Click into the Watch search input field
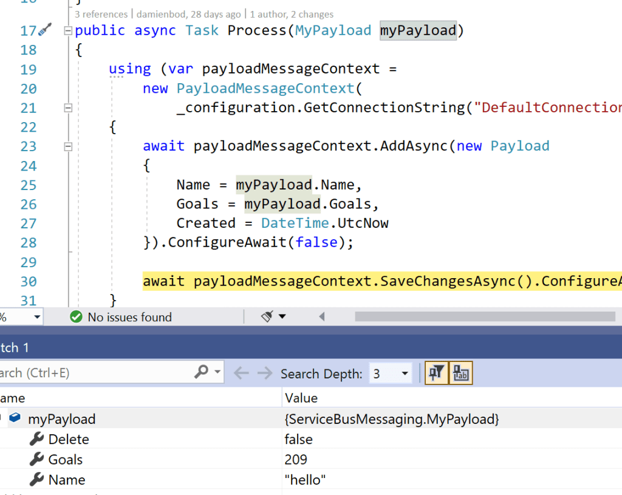This screenshot has width=622, height=495. click(x=91, y=373)
